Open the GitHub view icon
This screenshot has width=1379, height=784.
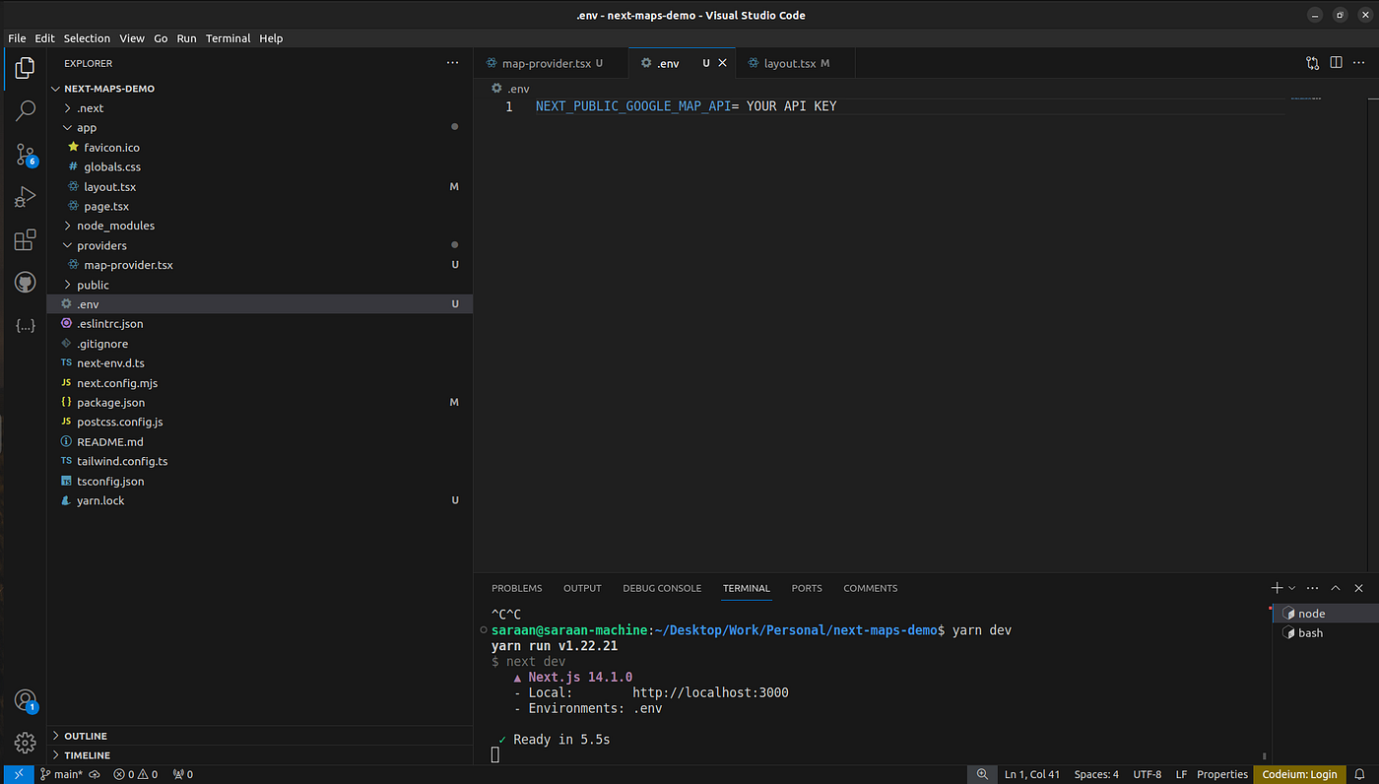click(x=25, y=283)
